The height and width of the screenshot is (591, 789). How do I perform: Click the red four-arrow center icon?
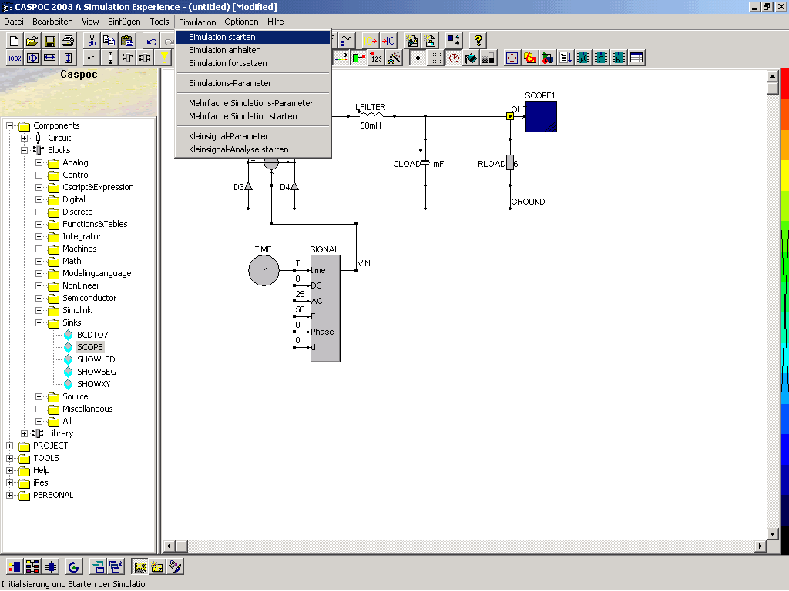[512, 58]
